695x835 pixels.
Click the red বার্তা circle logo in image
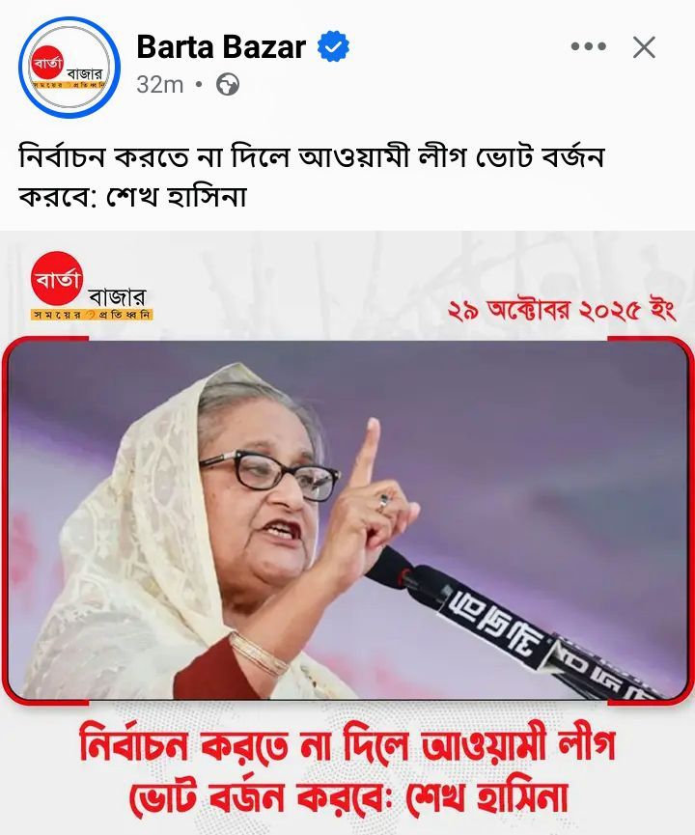pos(57,278)
